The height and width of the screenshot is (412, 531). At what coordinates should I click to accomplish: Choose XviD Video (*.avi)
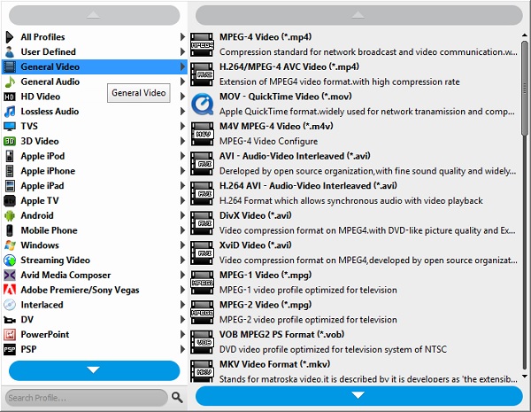coord(355,253)
